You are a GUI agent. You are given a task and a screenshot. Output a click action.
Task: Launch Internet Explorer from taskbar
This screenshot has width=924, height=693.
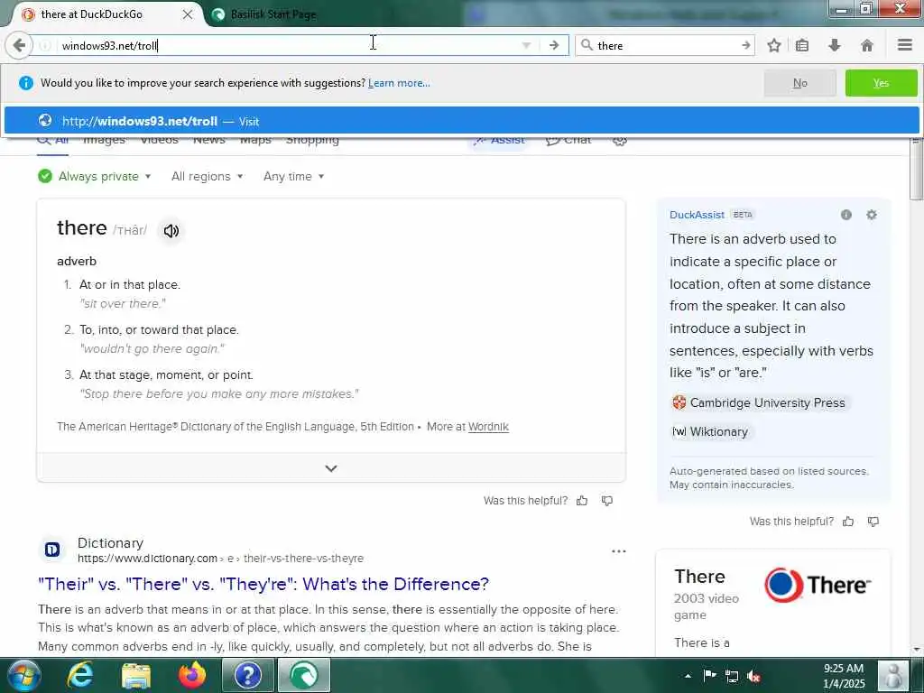[x=80, y=675]
